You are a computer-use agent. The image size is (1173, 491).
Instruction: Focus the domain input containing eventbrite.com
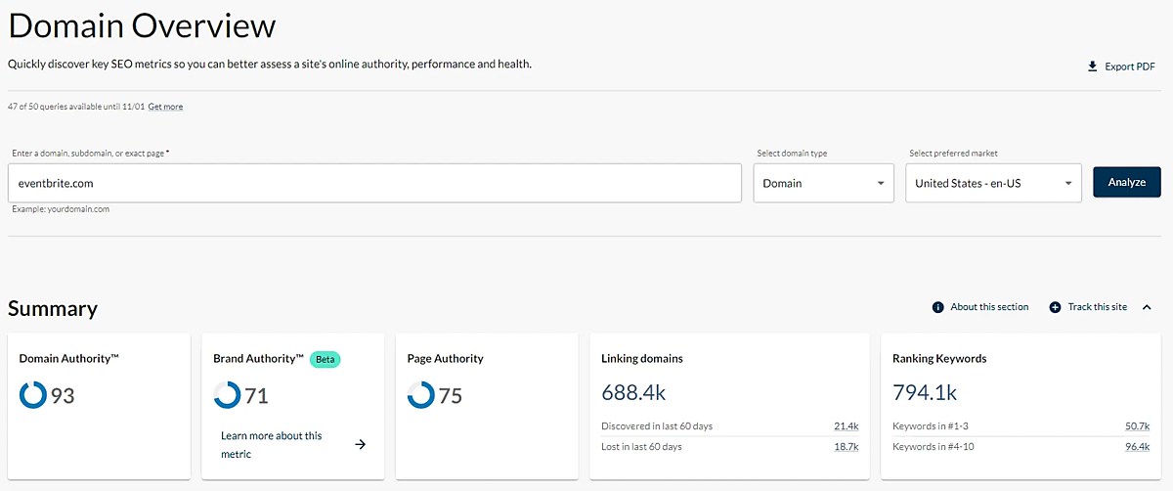pos(374,183)
